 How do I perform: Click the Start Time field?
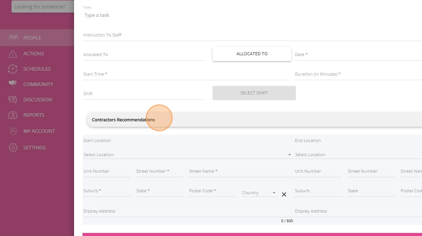[x=186, y=74]
